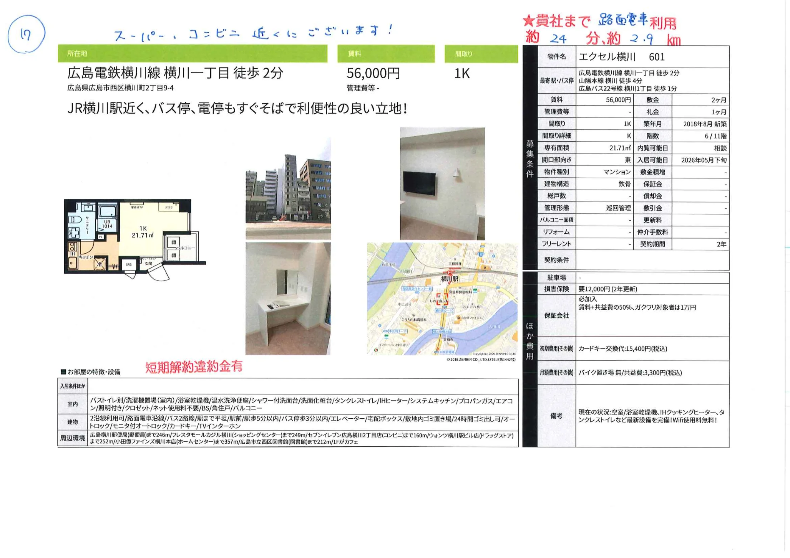Click the black square bullet beside お部屋の特徴・設備
This screenshot has height=558, width=790.
click(x=63, y=371)
